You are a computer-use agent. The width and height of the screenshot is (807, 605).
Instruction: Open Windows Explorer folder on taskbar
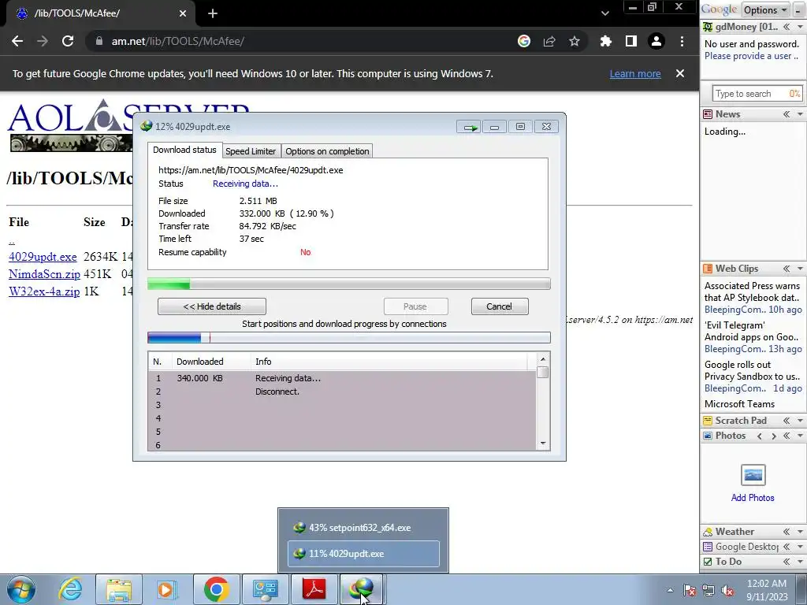pyautogui.click(x=119, y=589)
